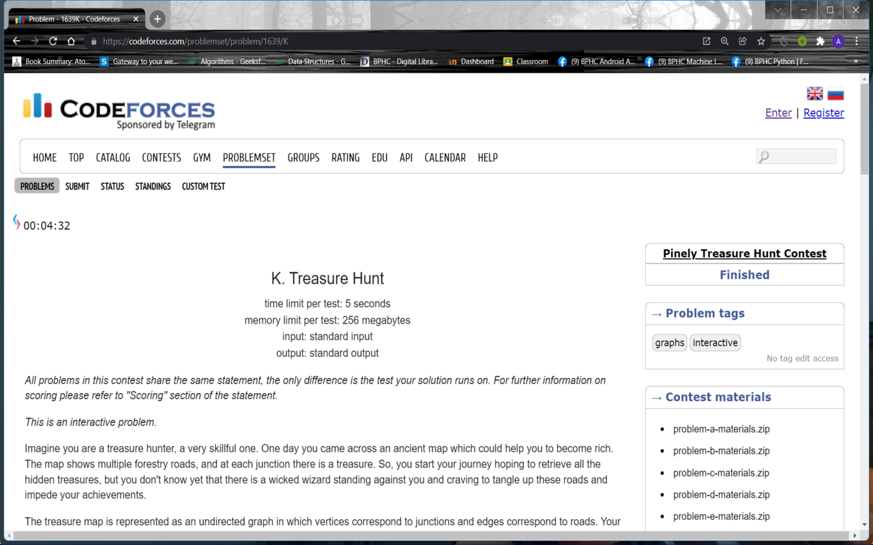The image size is (873, 545).
Task: Open the CATALOG menu item
Action: tap(113, 157)
